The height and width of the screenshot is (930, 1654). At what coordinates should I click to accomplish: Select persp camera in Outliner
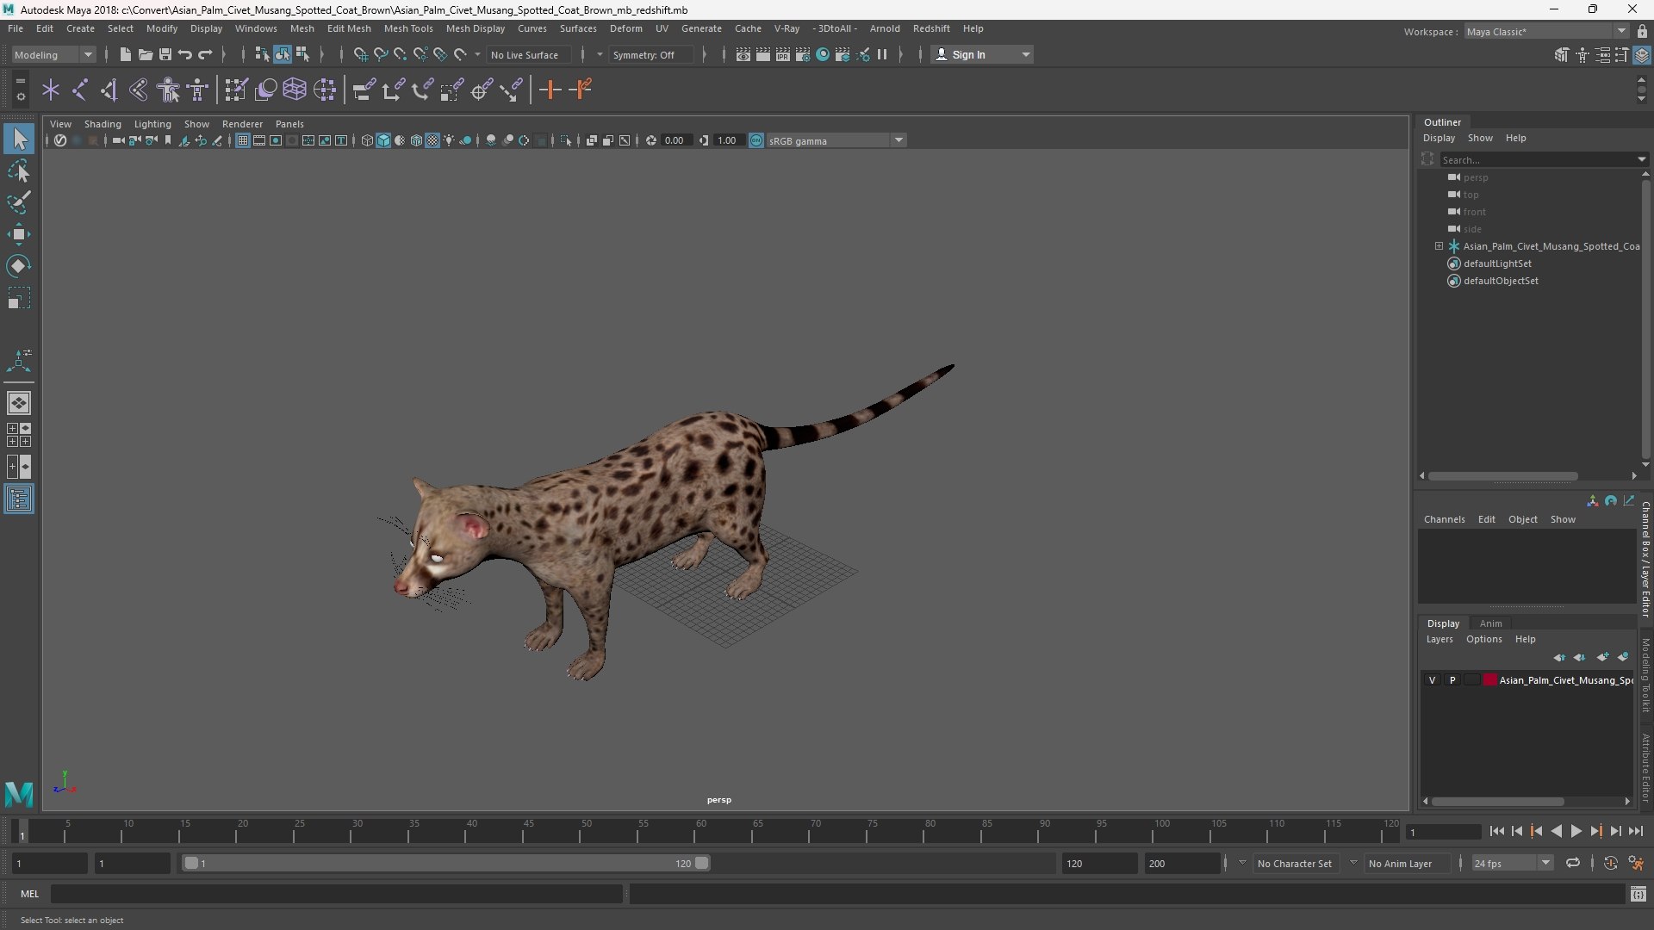[x=1475, y=177]
